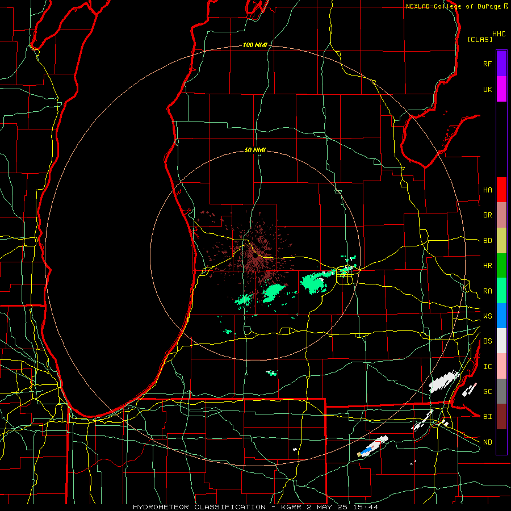Click the pink IC legend swatch
Image resolution: width=511 pixels, height=511 pixels.
[x=501, y=366]
